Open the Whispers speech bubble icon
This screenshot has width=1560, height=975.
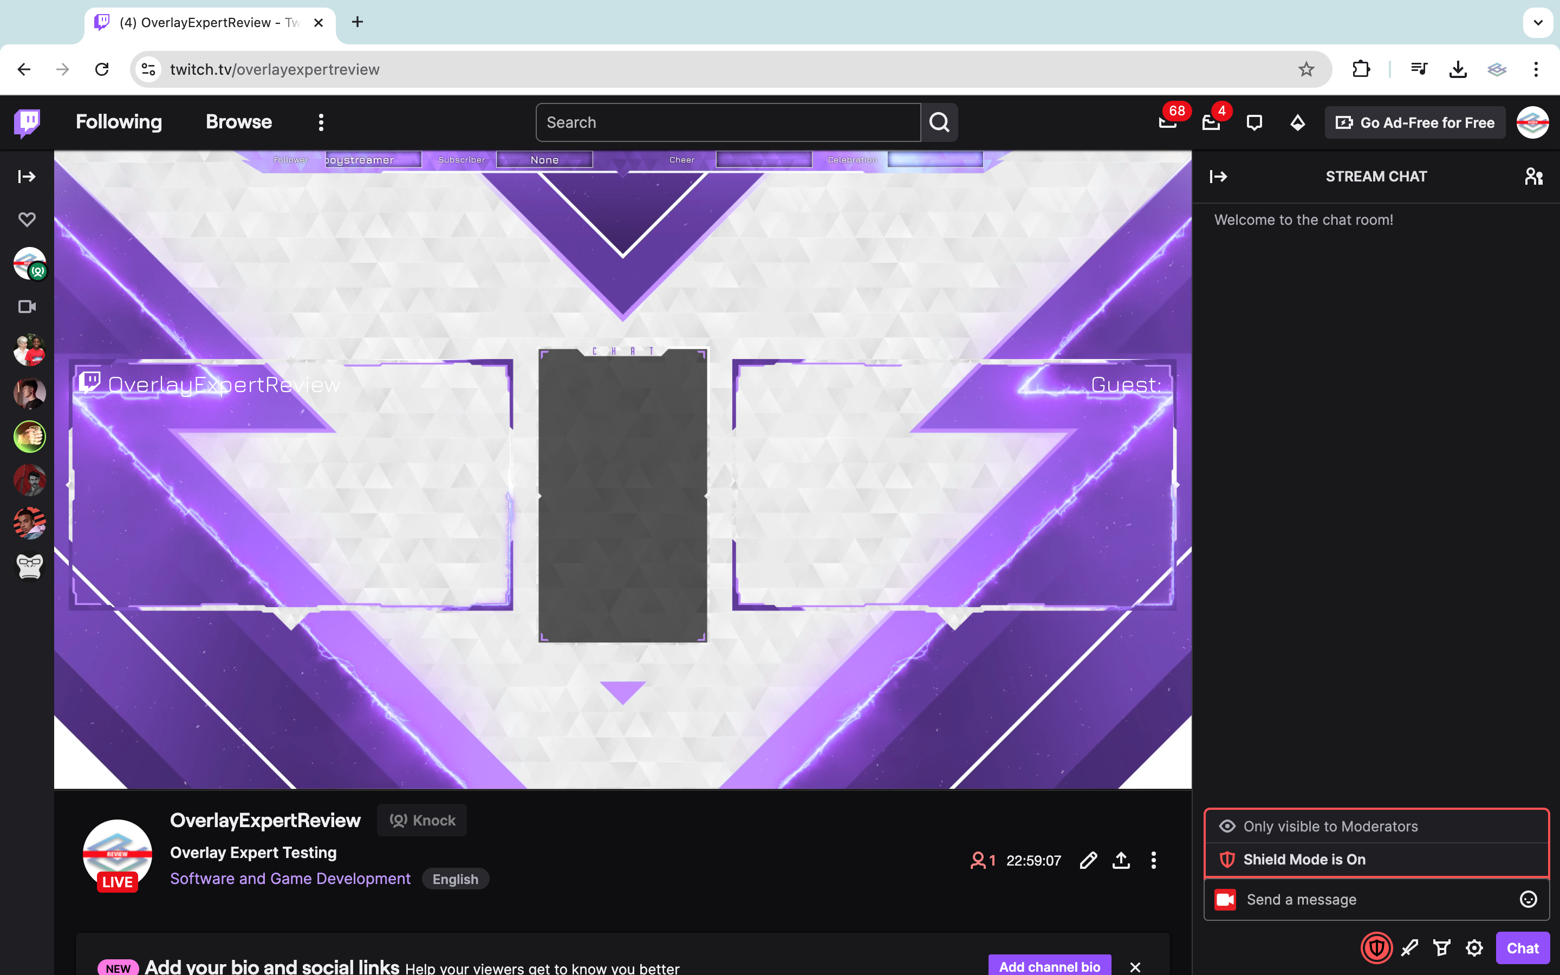point(1254,122)
